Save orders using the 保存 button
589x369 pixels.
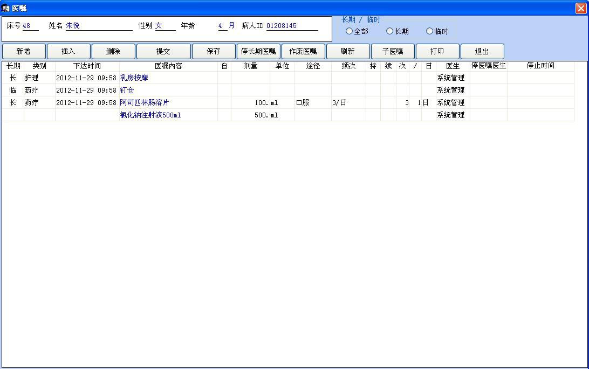click(x=214, y=52)
